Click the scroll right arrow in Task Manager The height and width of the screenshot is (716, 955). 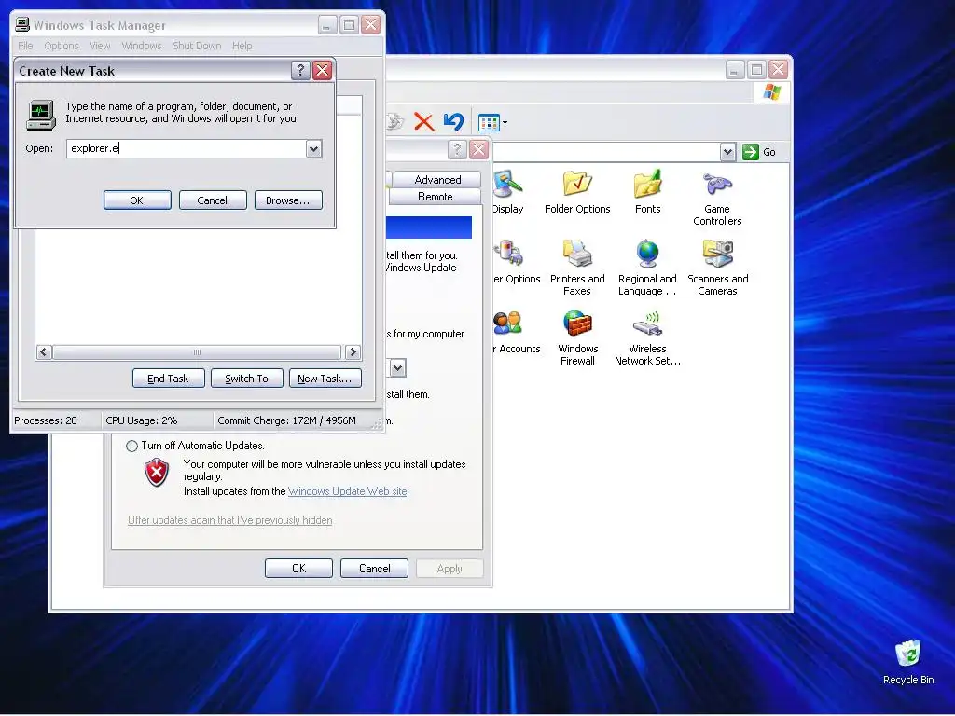tap(352, 351)
